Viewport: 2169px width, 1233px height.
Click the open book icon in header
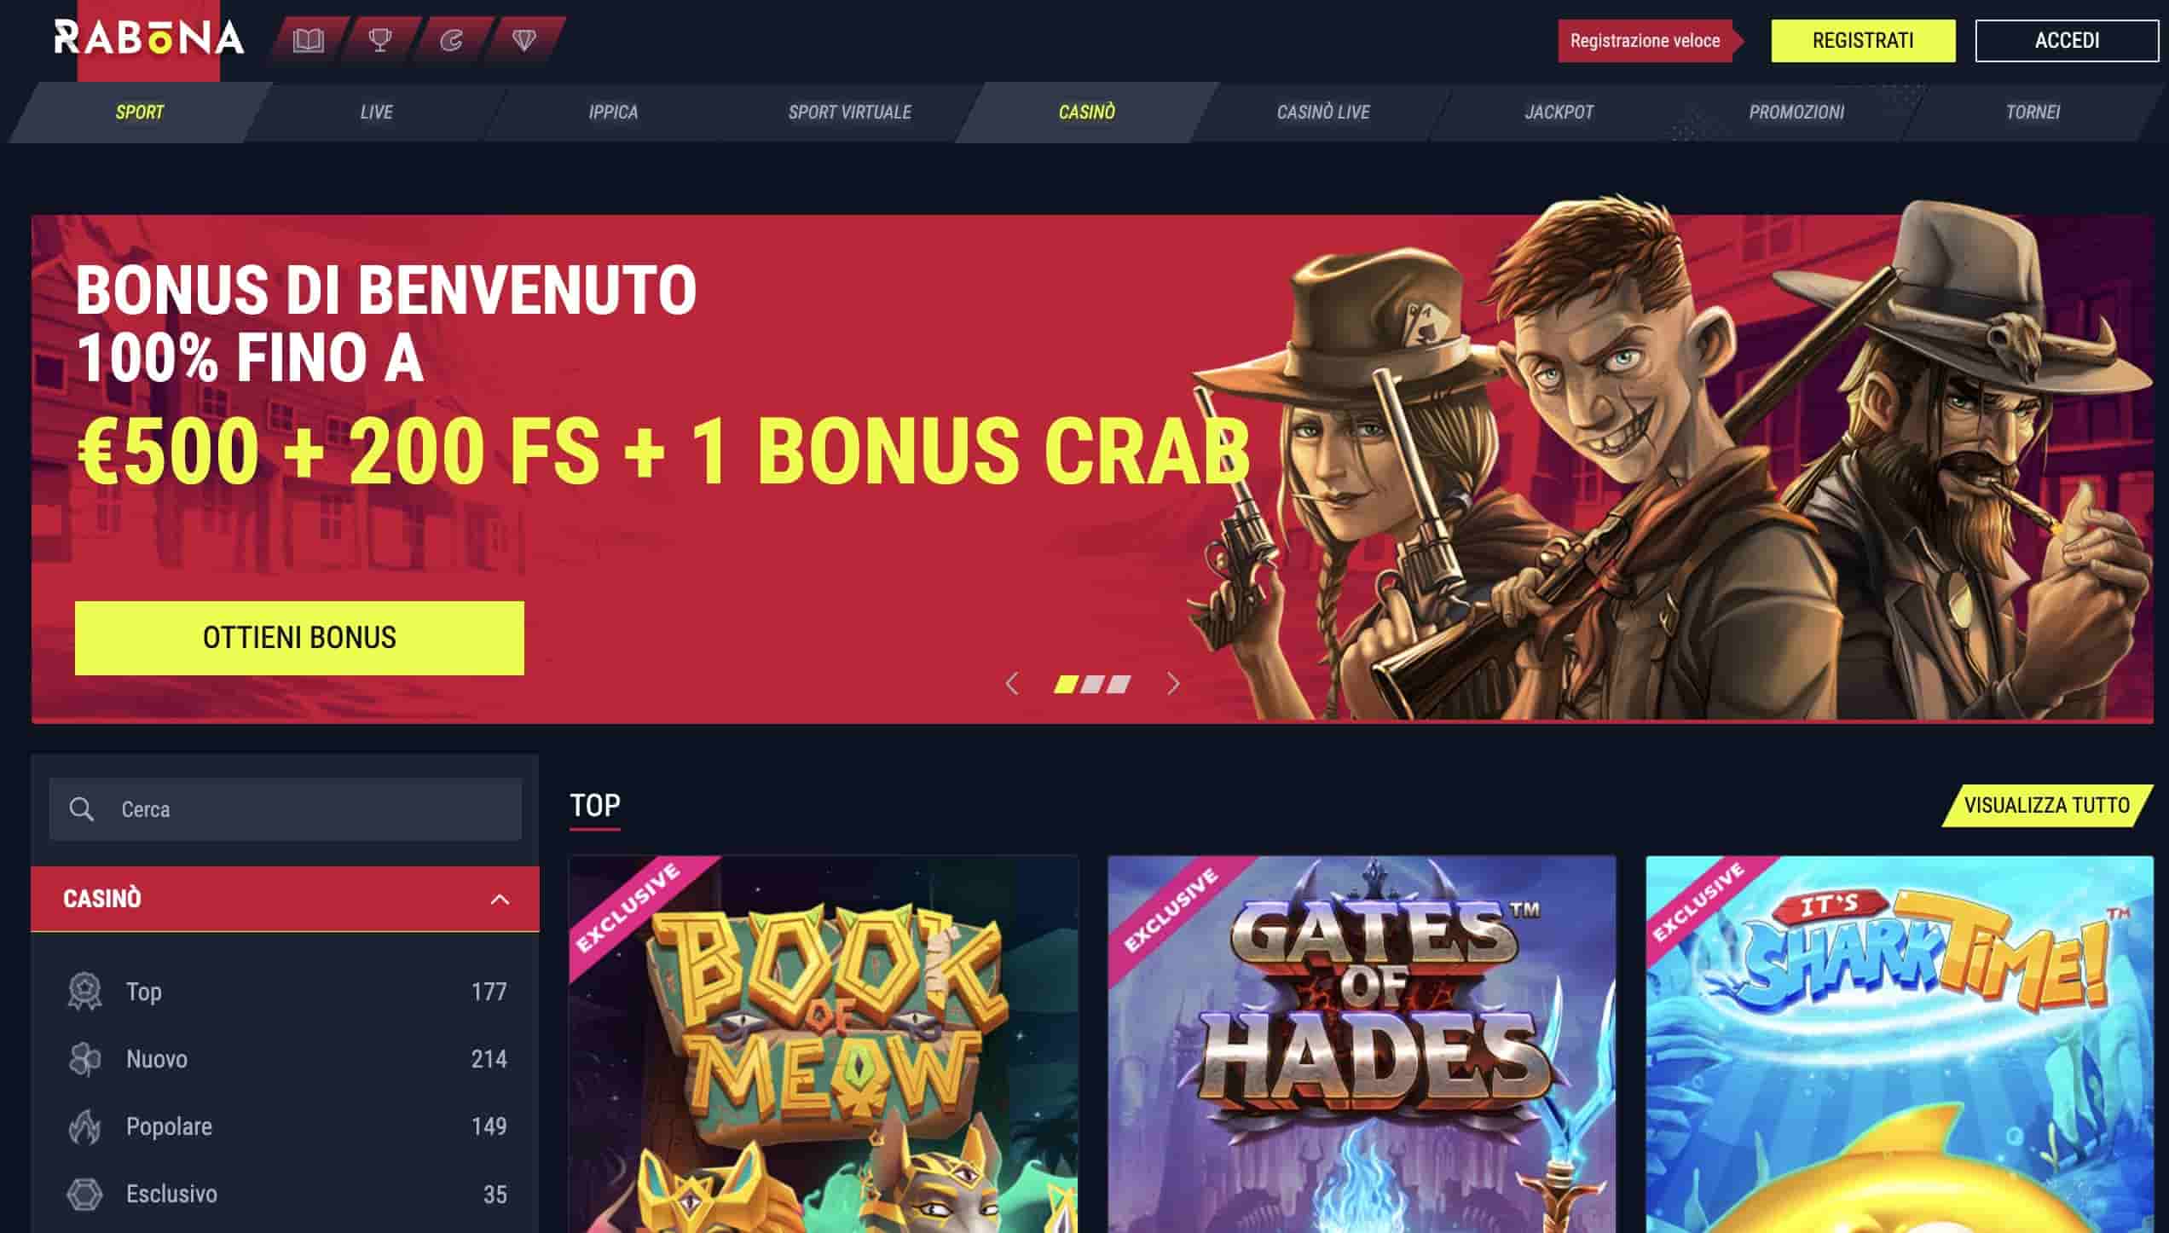(x=308, y=40)
